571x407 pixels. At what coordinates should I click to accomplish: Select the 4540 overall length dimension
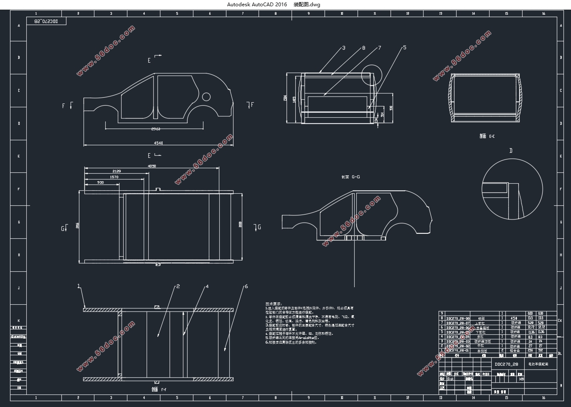click(x=158, y=143)
